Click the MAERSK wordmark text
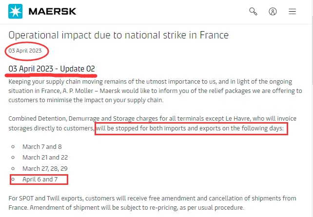Viewport: 313px width, 217px height. tap(53, 11)
